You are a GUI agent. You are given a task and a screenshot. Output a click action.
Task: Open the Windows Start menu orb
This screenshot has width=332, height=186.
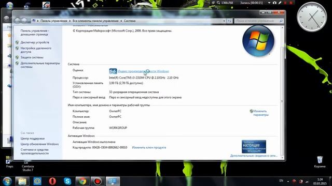pos(7,181)
